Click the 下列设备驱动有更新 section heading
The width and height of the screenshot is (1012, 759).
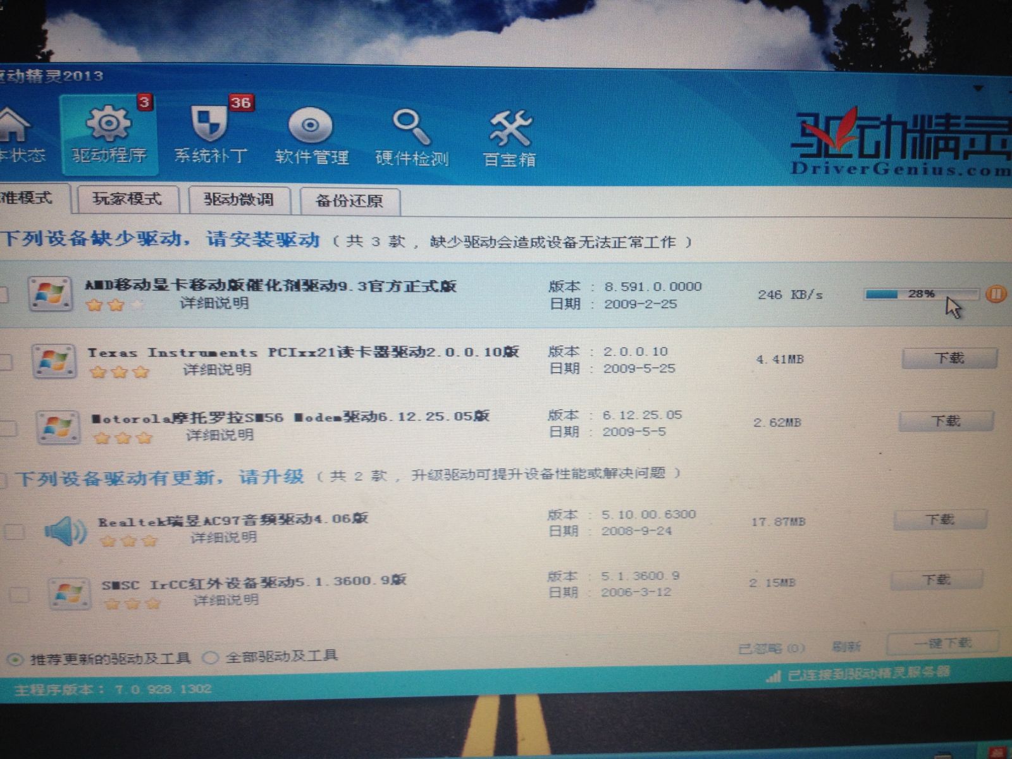click(x=160, y=478)
